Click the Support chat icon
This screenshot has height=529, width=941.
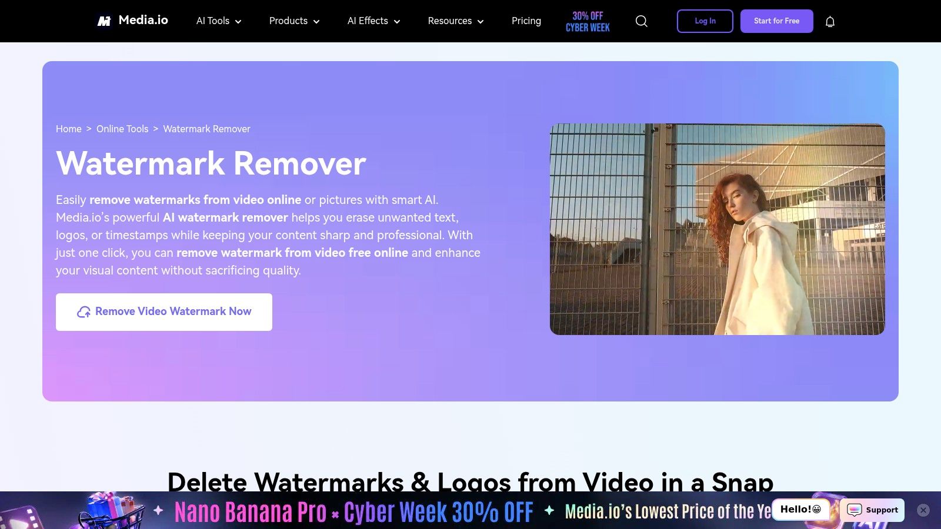click(855, 510)
